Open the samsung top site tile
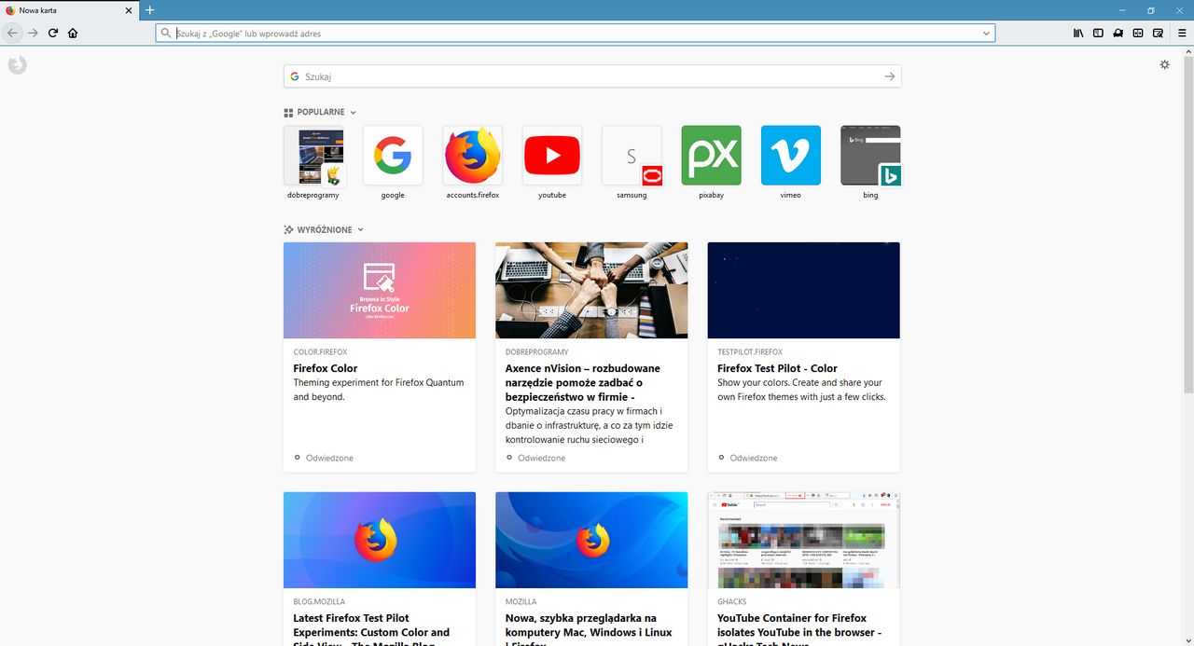The height and width of the screenshot is (646, 1194). (632, 156)
